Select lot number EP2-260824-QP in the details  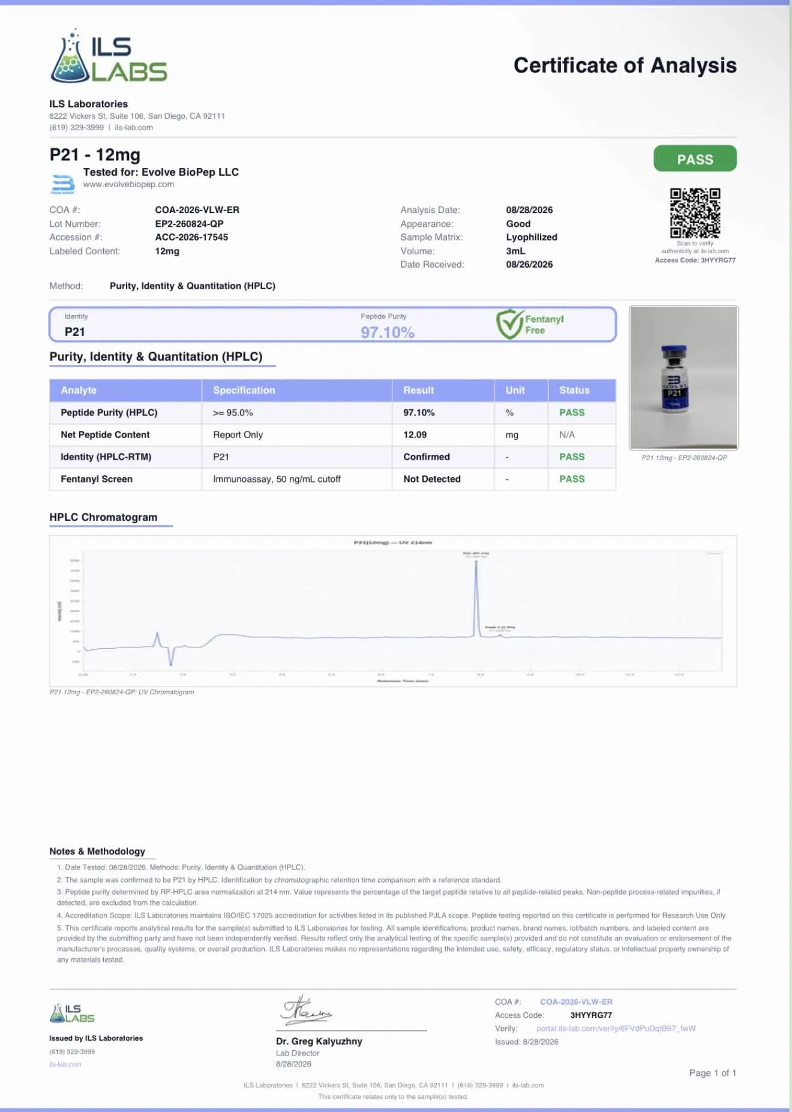pos(189,224)
